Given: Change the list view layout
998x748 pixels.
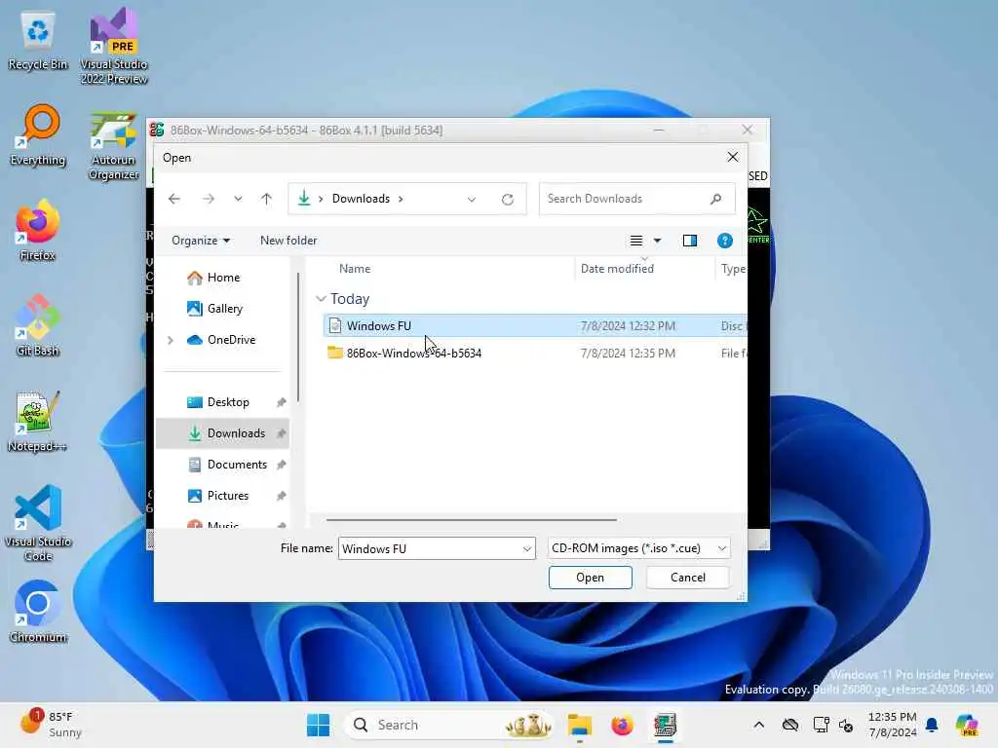Looking at the screenshot, I should pyautogui.click(x=635, y=241).
